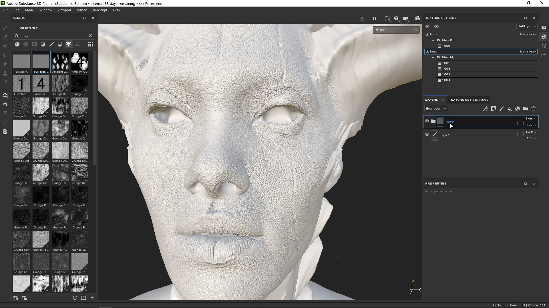Pause the viewport rendering
This screenshot has width=549, height=308.
click(375, 18)
